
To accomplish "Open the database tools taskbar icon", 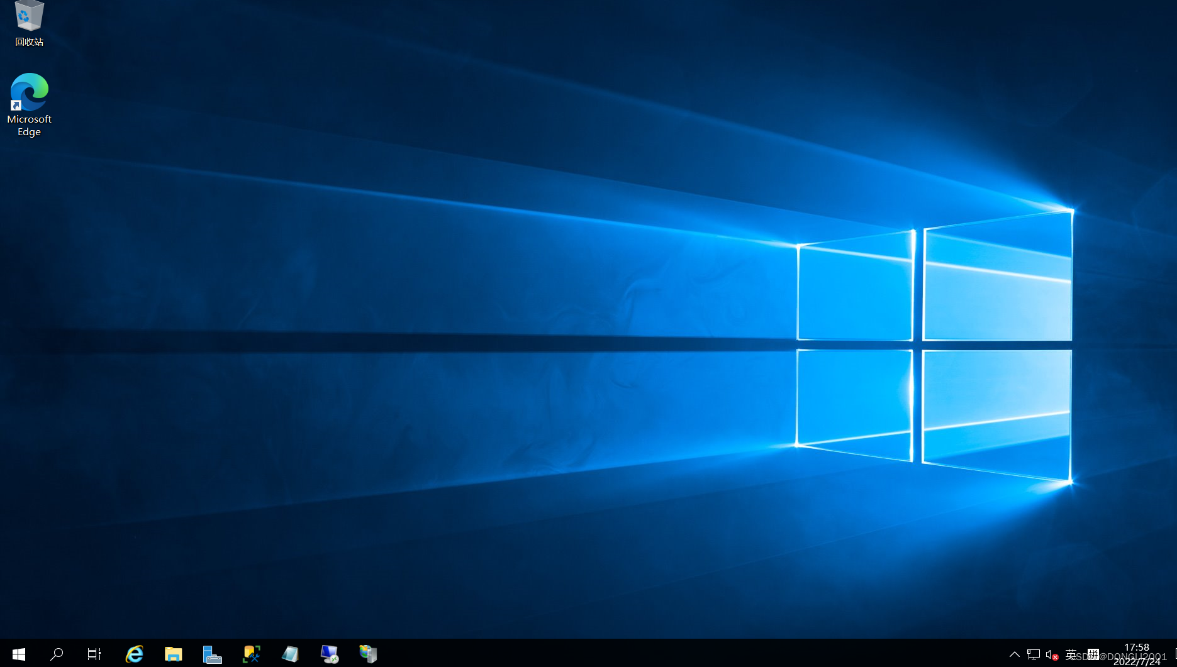I will (x=251, y=654).
